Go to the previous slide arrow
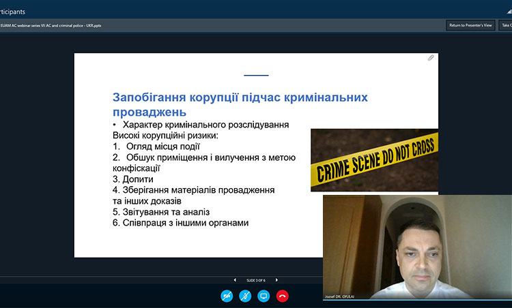Screen dimensions: 512x308 click(x=235, y=280)
